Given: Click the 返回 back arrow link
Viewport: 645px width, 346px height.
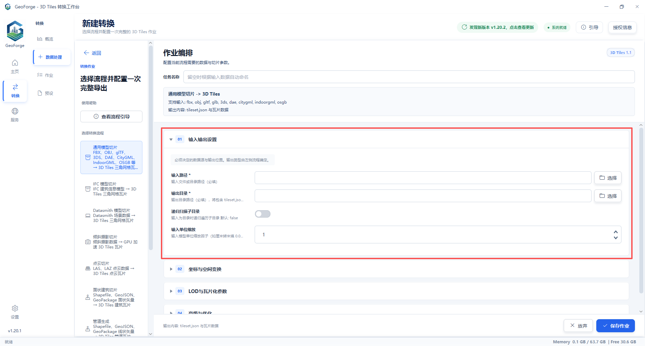Looking at the screenshot, I should (x=92, y=53).
